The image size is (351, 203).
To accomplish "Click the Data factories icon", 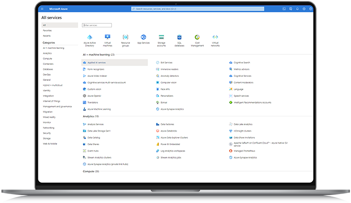I will [158, 124].
